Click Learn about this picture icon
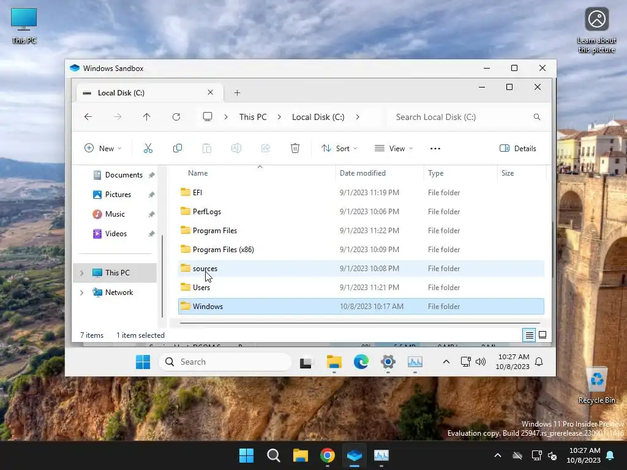 coord(596,31)
